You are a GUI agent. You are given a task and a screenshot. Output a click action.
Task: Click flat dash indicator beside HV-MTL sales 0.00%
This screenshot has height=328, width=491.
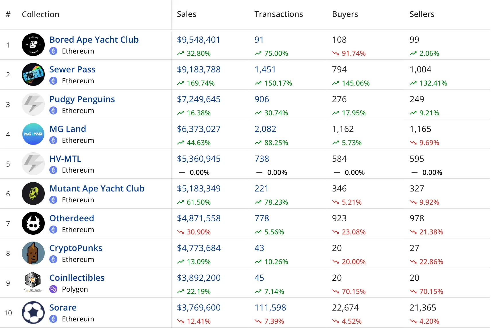(182, 172)
